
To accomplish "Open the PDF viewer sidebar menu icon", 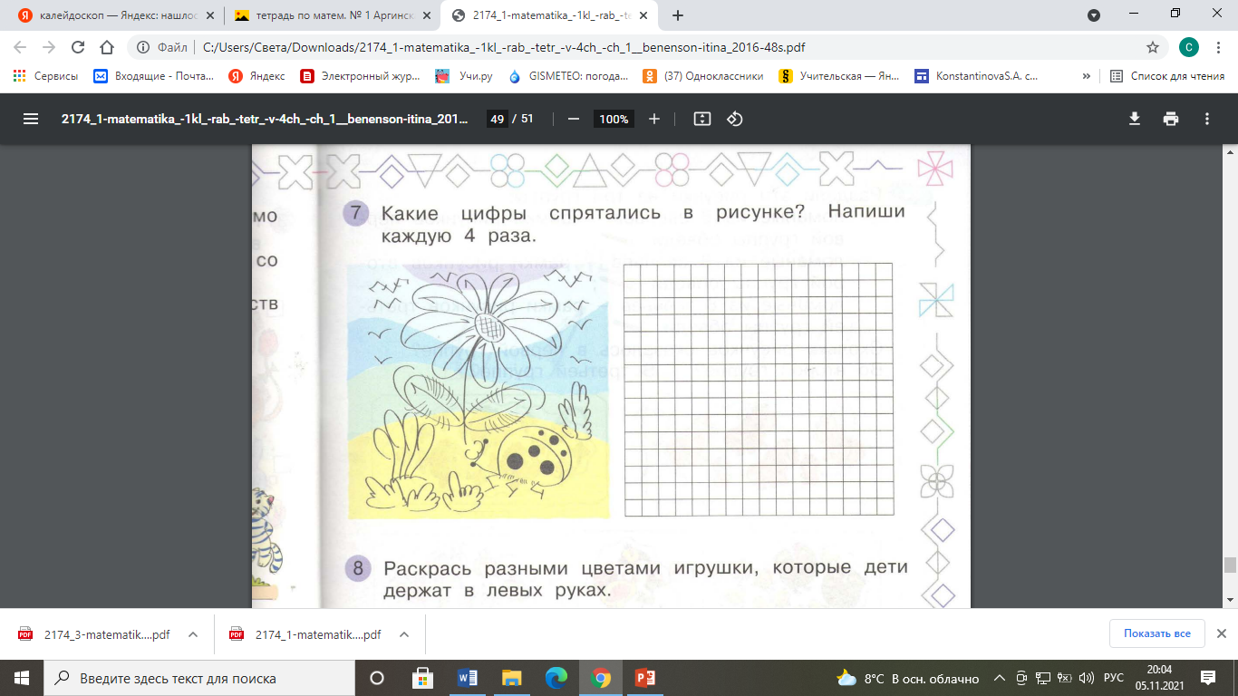I will 31,119.
